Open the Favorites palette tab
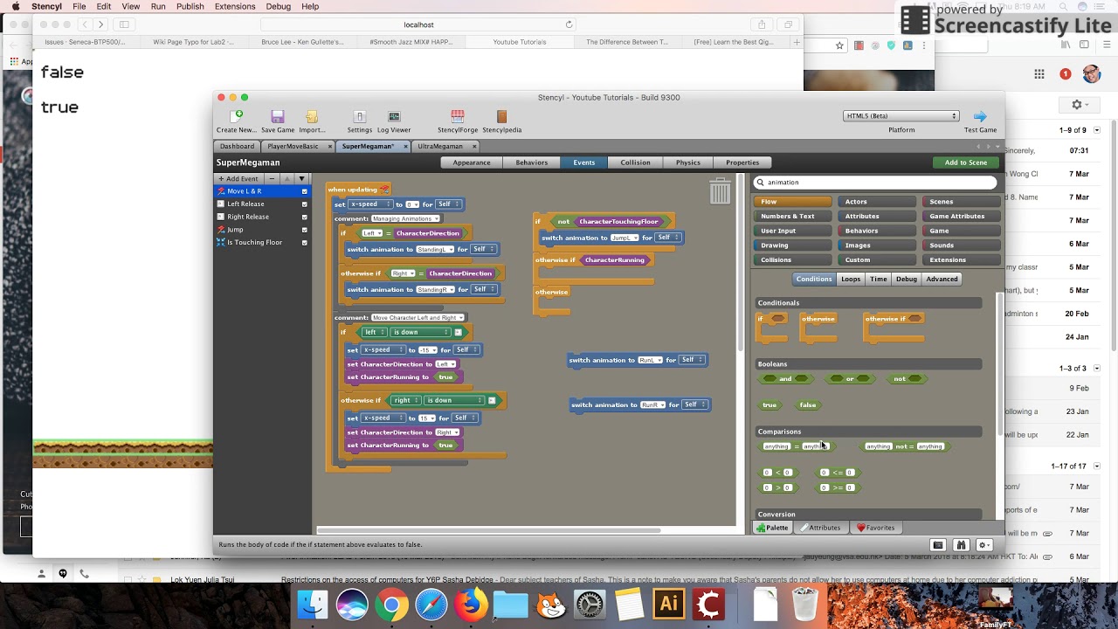 (875, 528)
